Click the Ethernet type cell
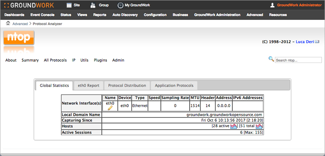Image resolution: width=325 pixels, height=156 pixels. tap(140, 106)
